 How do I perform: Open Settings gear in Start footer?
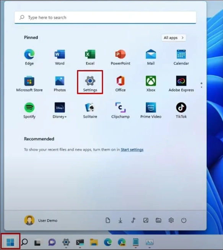click(171, 220)
